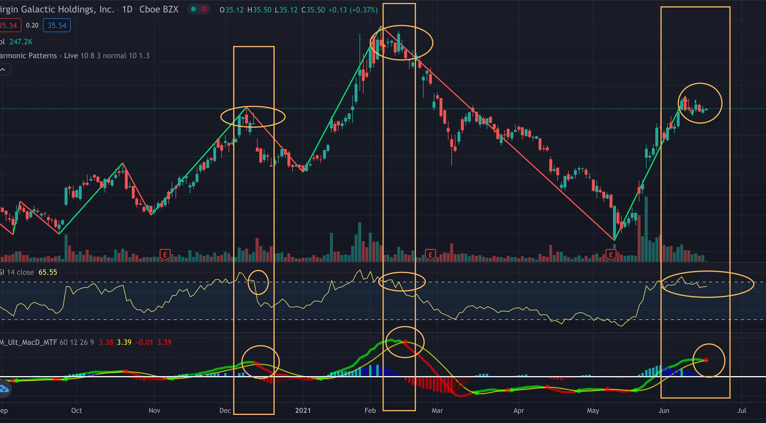Click the low value L35.12
The width and height of the screenshot is (766, 423).
286,10
